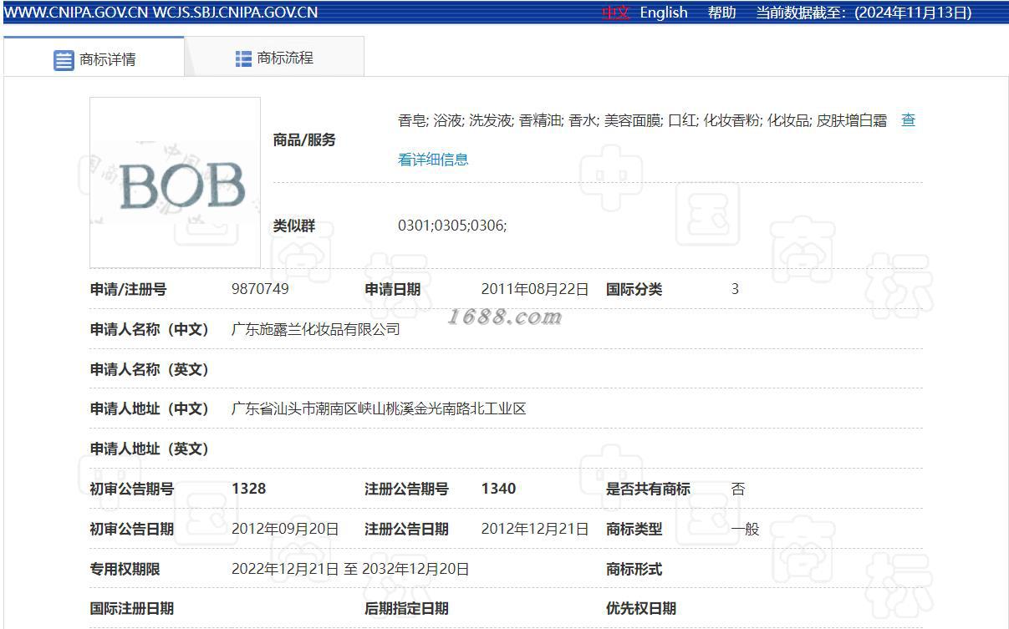Open 查看详细信息 goods details link
Screen dimensions: 1009x629
pyautogui.click(x=433, y=160)
